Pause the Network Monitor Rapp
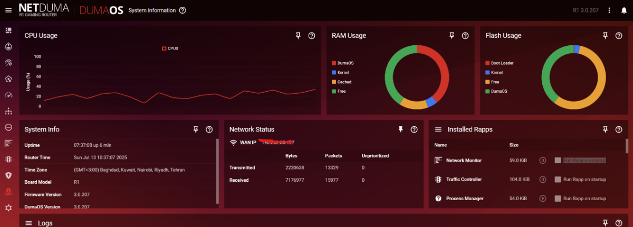The height and width of the screenshot is (227, 633). [542, 160]
